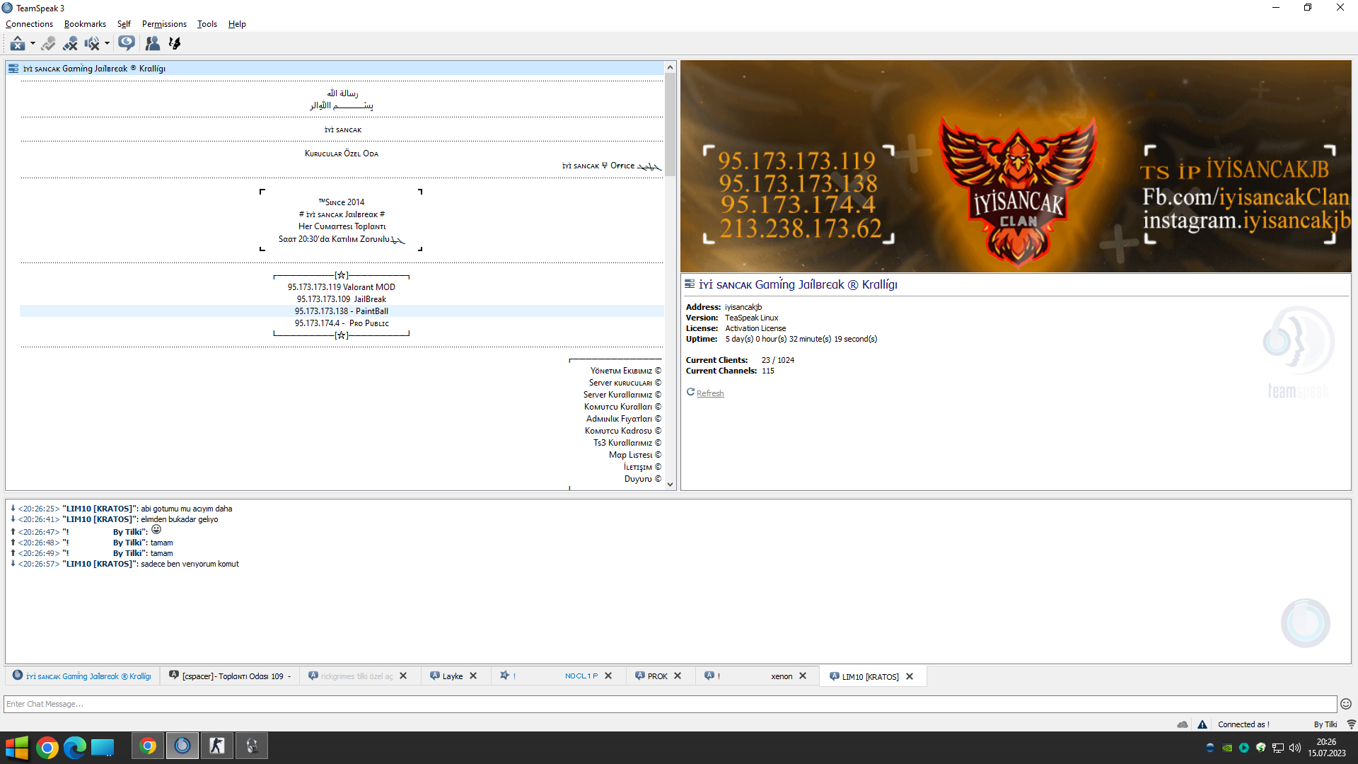1358x764 pixels.
Task: Select the server name row in channel tree
Action: click(335, 69)
